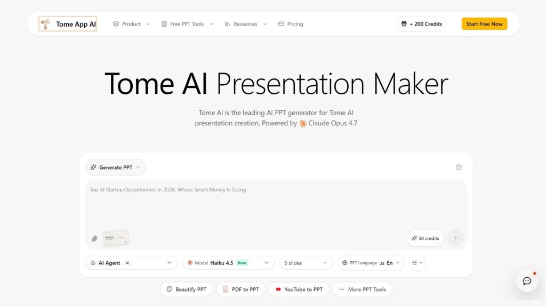Click the +200 Credits button
546x307 pixels.
(x=421, y=24)
